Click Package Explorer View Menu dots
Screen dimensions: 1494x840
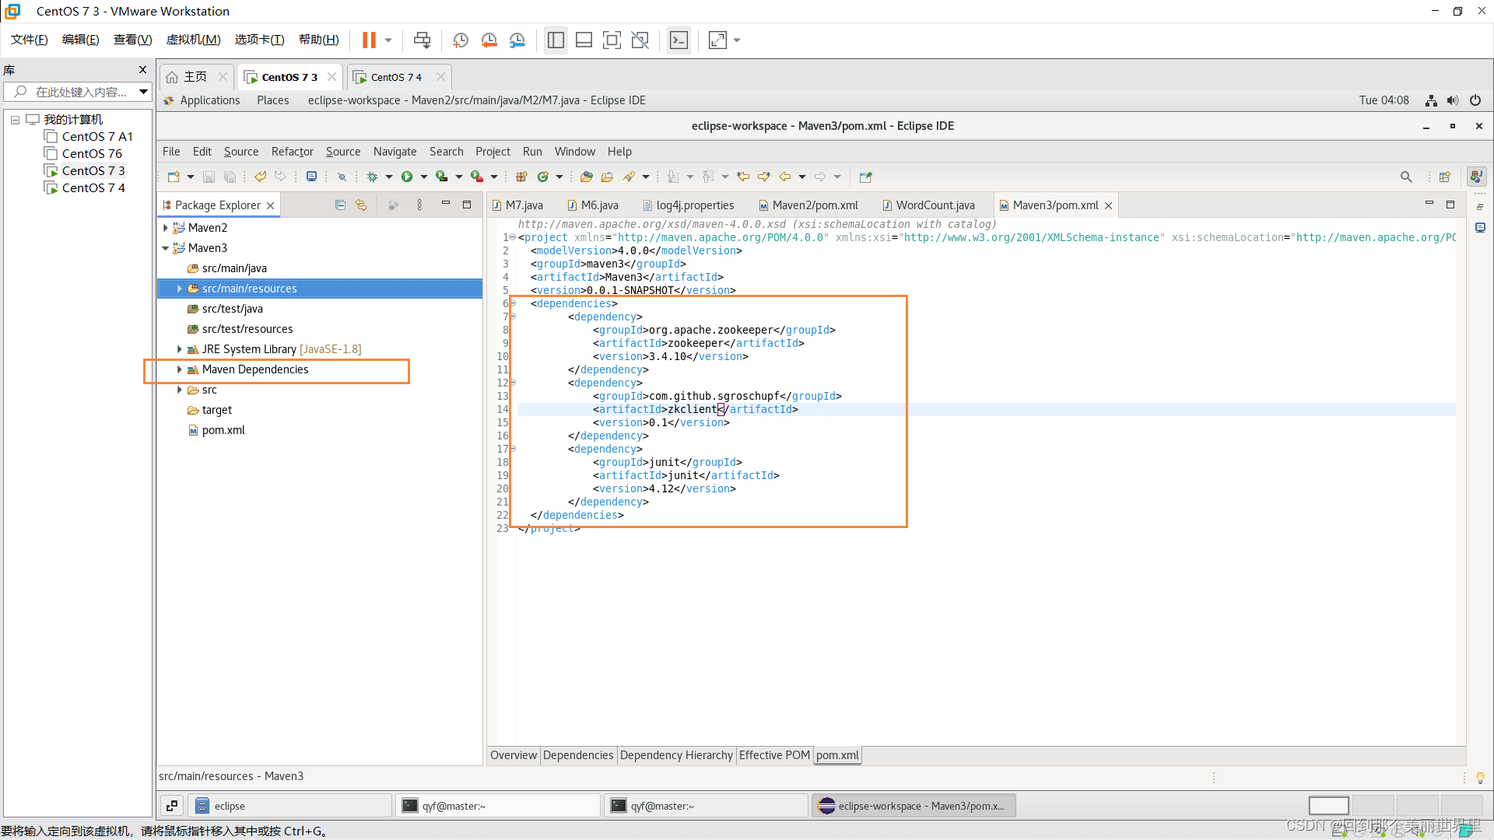click(x=419, y=205)
